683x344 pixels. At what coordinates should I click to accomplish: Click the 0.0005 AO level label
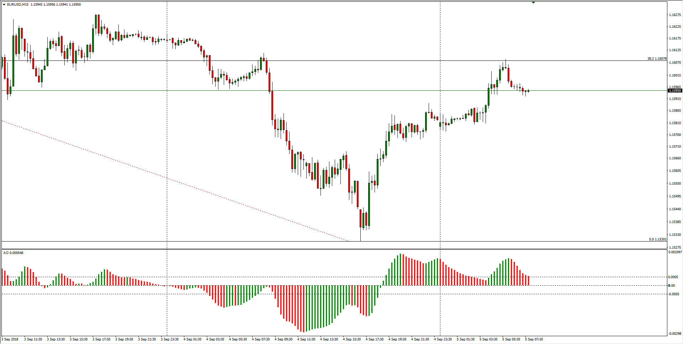(x=673, y=277)
